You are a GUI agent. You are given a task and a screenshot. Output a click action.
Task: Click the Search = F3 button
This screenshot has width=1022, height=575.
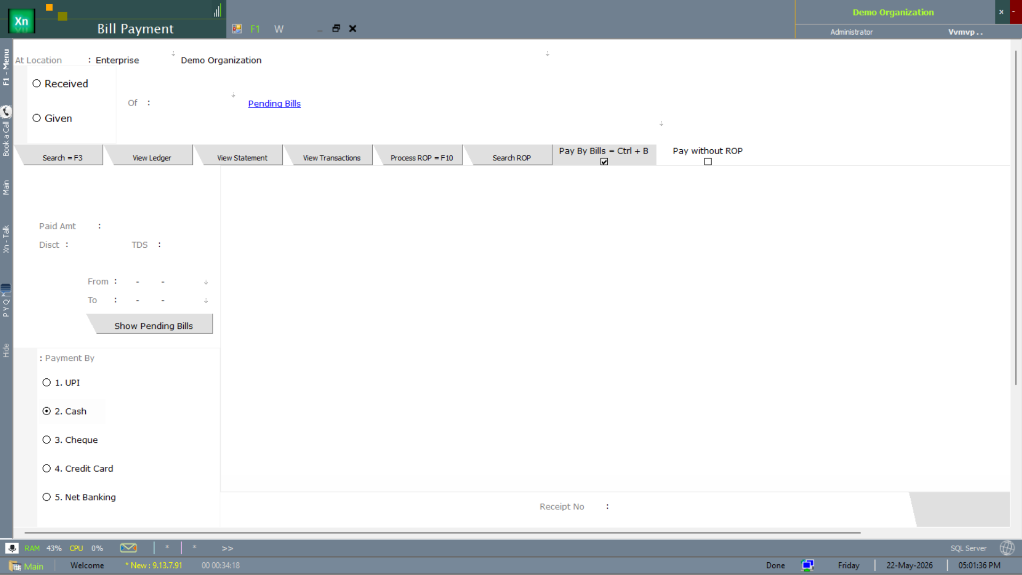pos(62,158)
